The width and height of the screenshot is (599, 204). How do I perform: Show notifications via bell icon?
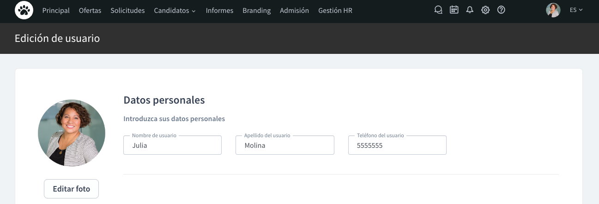470,10
